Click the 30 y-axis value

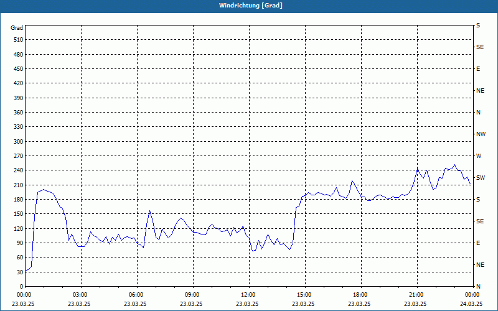point(20,272)
